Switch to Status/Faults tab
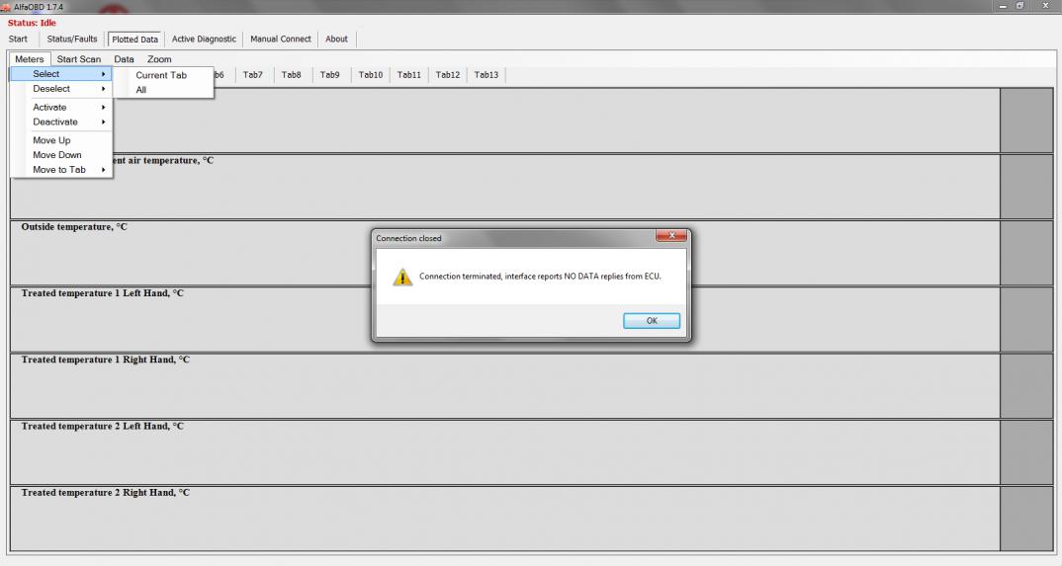The height and width of the screenshot is (566, 1062). pos(72,39)
